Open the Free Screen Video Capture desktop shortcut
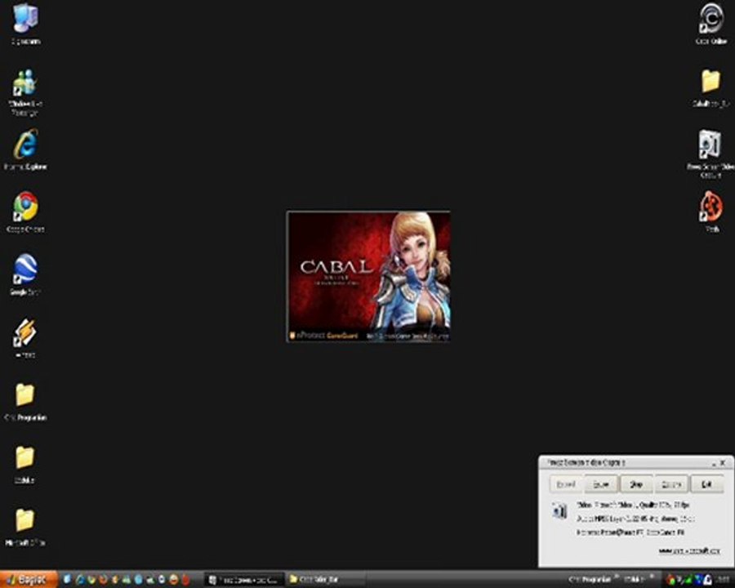This screenshot has height=588, width=735. (x=710, y=154)
